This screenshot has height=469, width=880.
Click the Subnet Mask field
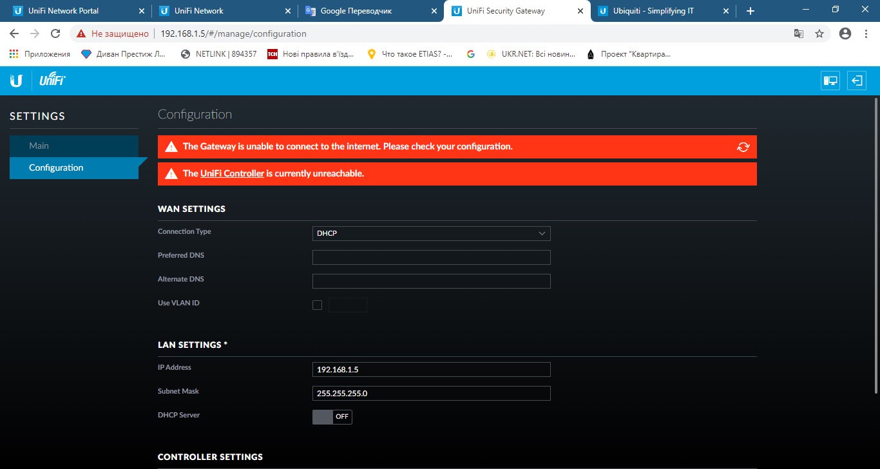pyautogui.click(x=432, y=393)
